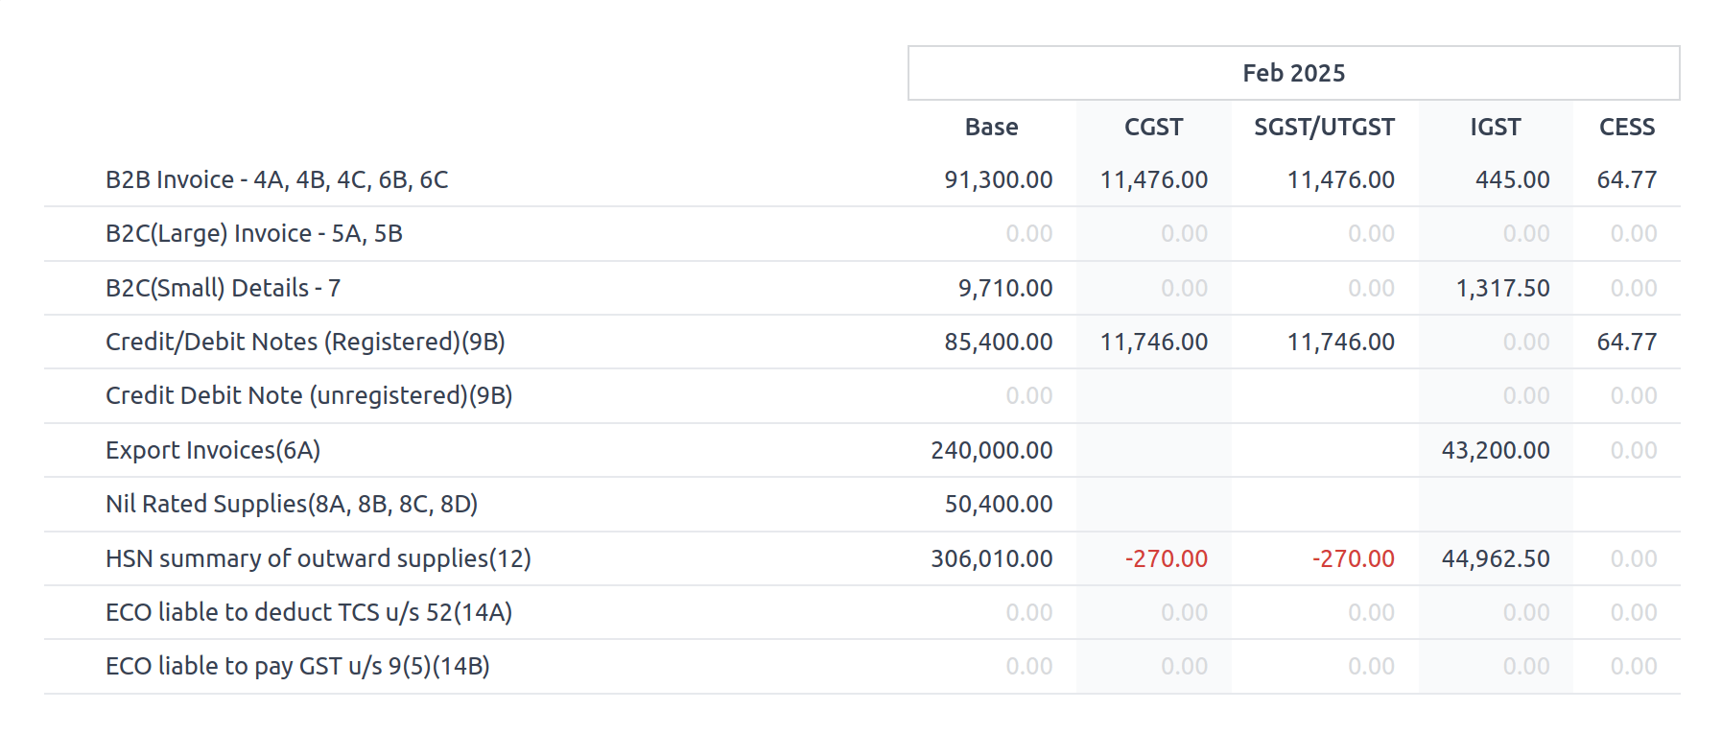
Task: Click the Base column header
Action: pos(991,127)
